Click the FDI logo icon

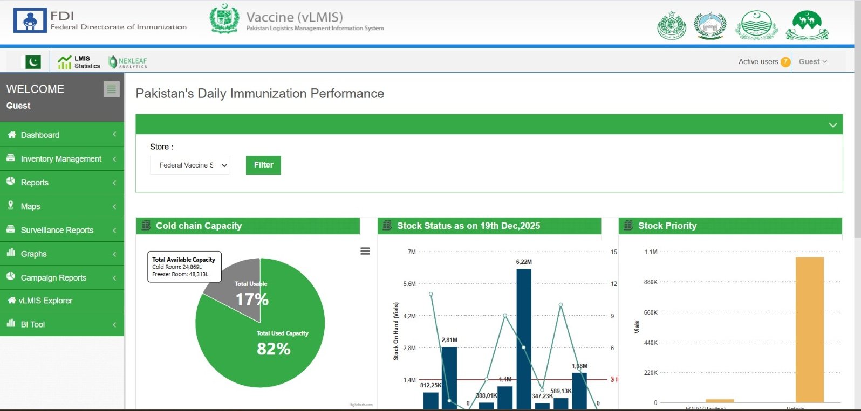(30, 21)
